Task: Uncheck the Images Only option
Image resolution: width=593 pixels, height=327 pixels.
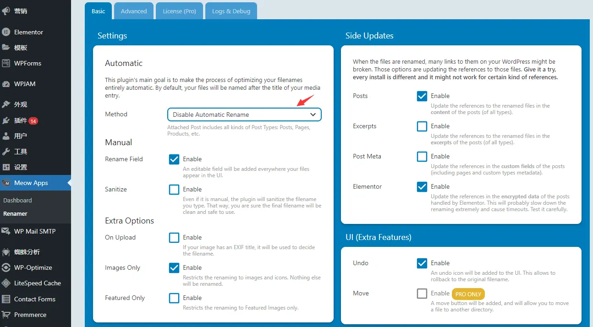Action: [174, 268]
